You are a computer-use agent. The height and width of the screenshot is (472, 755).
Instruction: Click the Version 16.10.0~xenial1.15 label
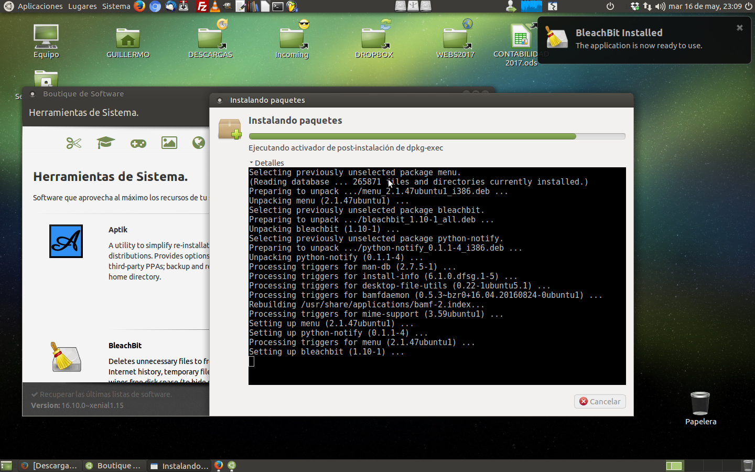[x=77, y=405]
